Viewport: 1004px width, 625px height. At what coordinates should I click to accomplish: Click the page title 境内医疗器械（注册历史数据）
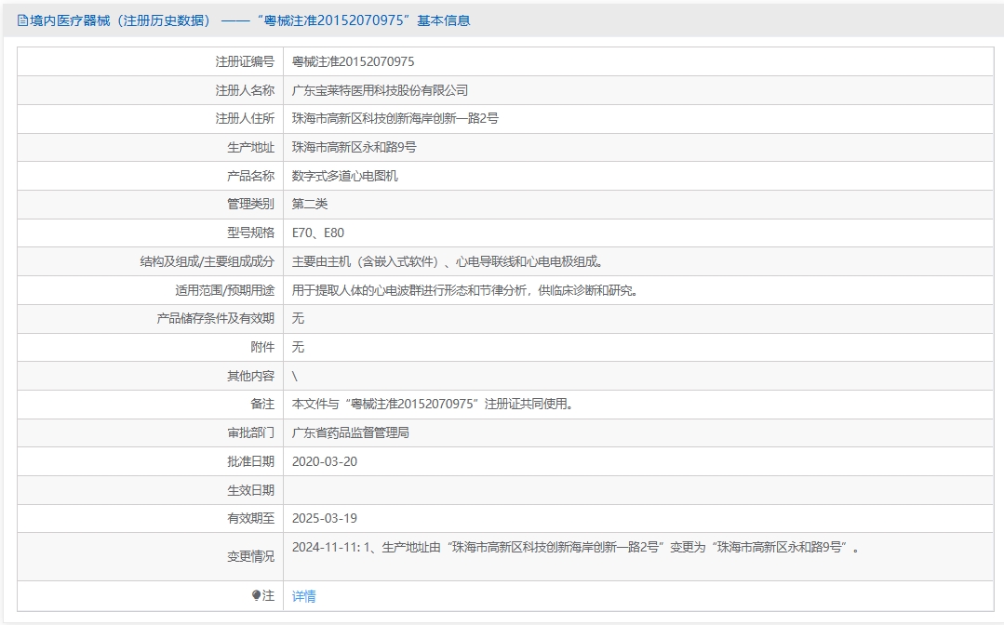120,20
